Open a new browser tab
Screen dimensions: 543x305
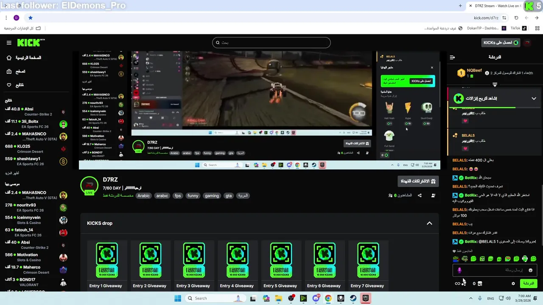(460, 6)
